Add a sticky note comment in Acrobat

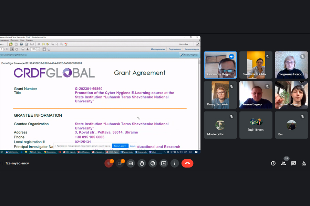43,44
